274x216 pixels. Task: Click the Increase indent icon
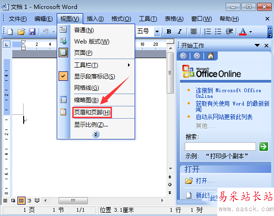(x=229, y=32)
